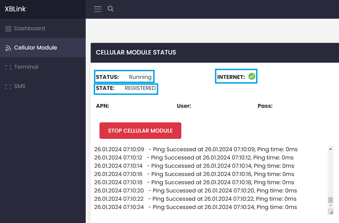
Task: Navigate to the SMS menu item
Action: 20,86
